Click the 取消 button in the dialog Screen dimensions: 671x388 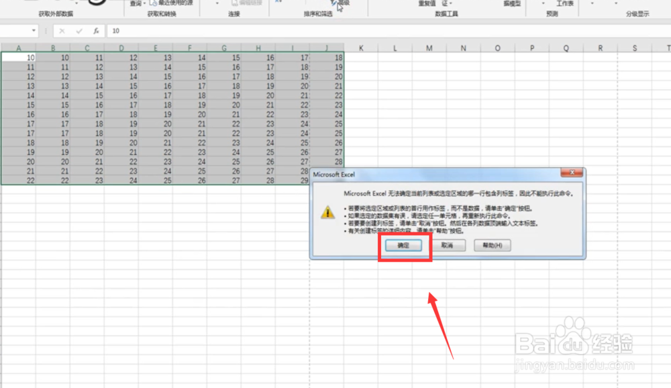click(447, 246)
